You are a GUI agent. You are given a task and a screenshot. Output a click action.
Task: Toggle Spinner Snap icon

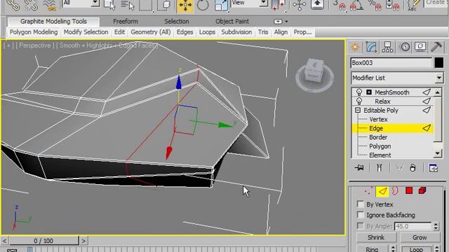(393, 5)
